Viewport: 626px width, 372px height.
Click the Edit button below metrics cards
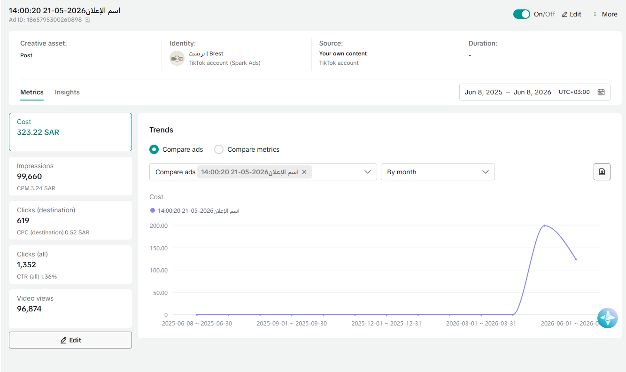point(70,340)
